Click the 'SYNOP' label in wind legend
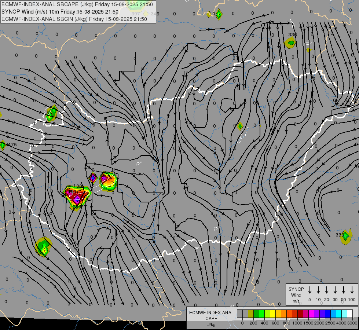 (296, 289)
